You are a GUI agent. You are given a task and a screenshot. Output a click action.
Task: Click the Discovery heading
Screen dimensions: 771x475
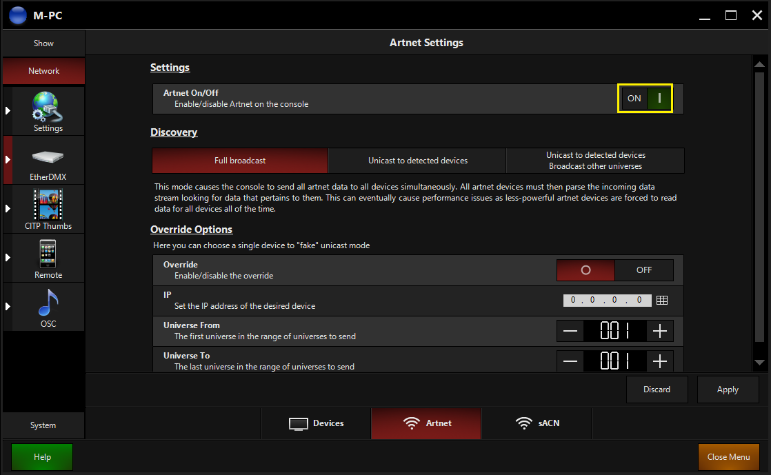coord(174,132)
